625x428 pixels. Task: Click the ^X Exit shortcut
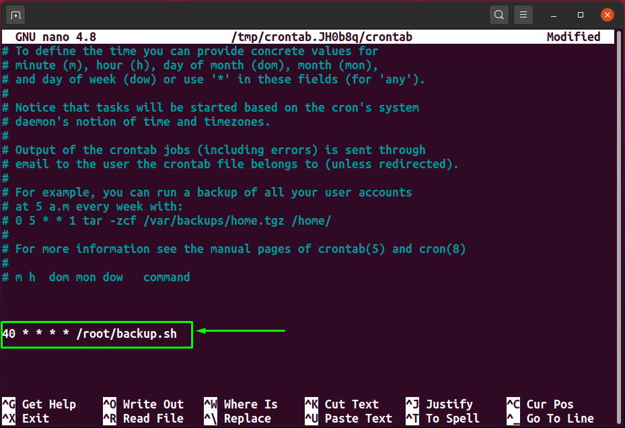click(26, 419)
